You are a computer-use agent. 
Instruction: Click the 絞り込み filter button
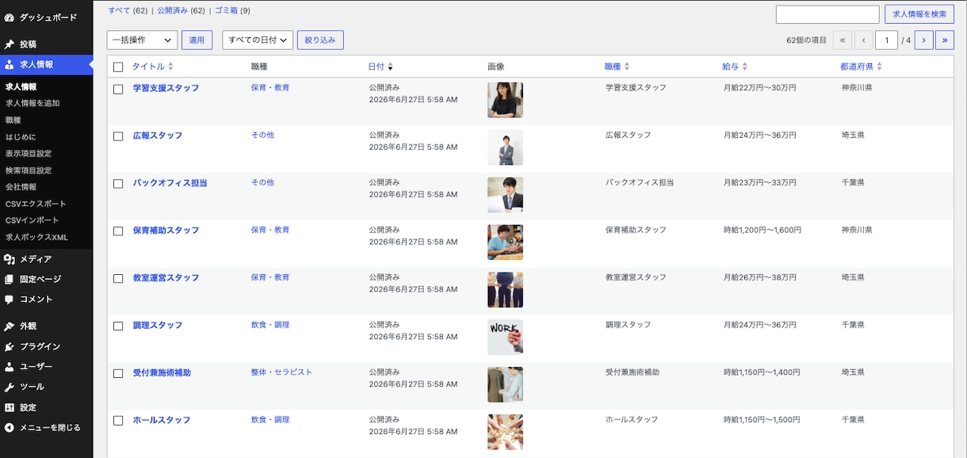coord(320,40)
